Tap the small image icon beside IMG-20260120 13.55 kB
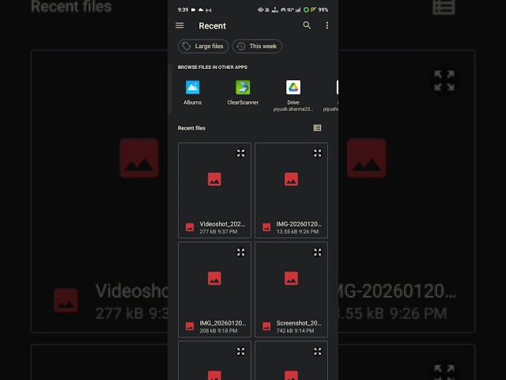Screen dimensions: 506x380 coord(266,227)
